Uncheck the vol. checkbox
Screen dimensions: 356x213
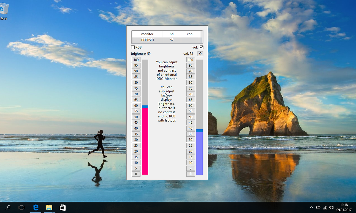pyautogui.click(x=201, y=47)
